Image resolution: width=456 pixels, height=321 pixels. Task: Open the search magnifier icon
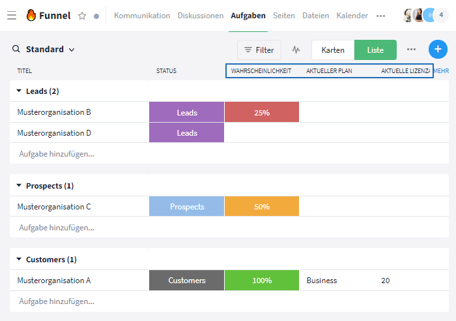point(16,49)
